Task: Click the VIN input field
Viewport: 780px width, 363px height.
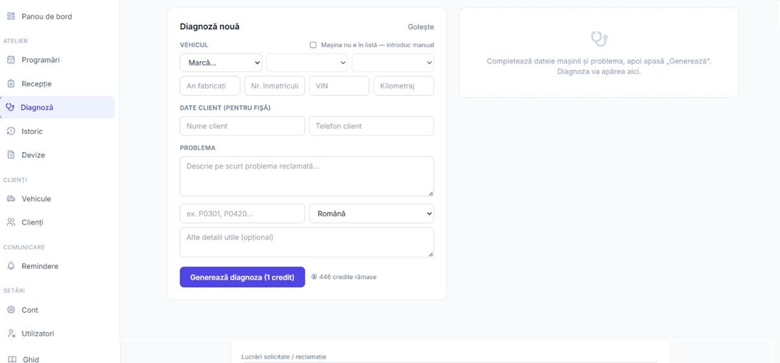Action: pyautogui.click(x=339, y=85)
